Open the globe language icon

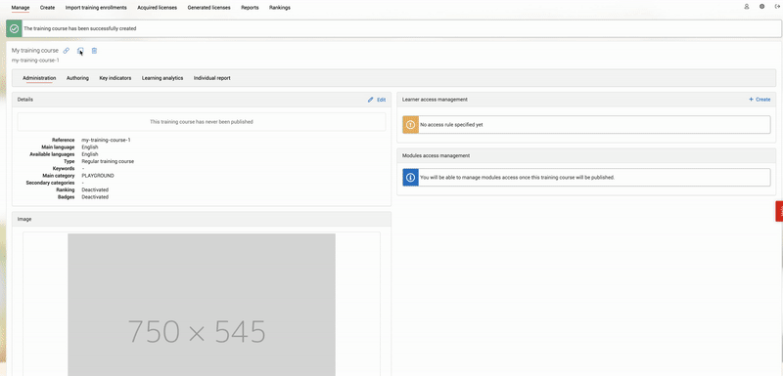coord(762,7)
